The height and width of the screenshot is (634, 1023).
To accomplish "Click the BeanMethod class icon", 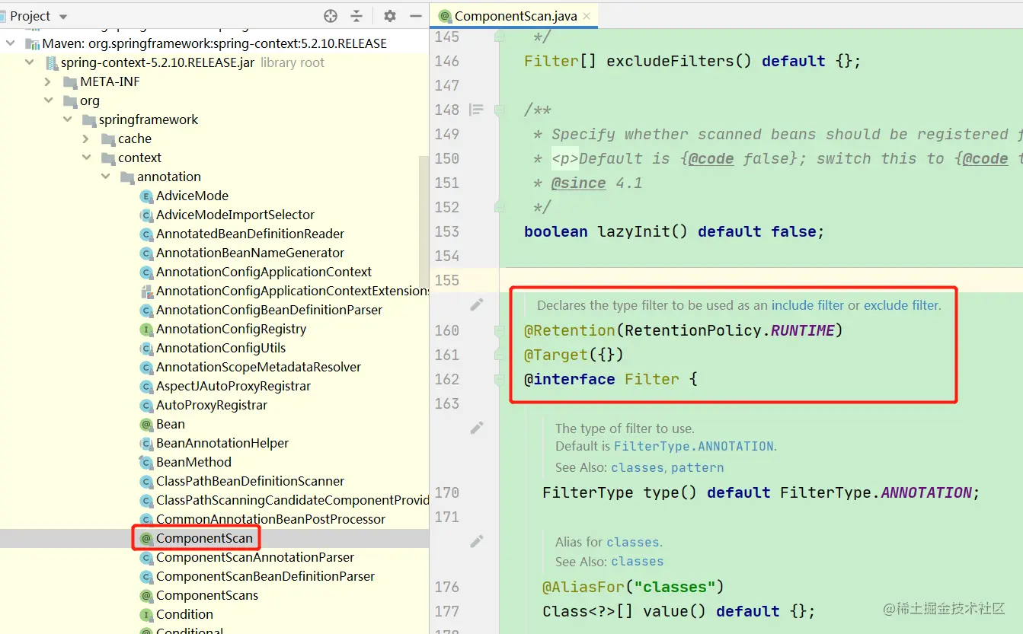I will [x=147, y=463].
